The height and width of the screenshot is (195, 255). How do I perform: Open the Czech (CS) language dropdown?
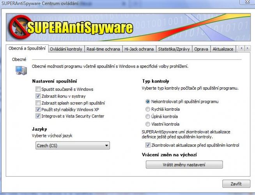(x=73, y=145)
